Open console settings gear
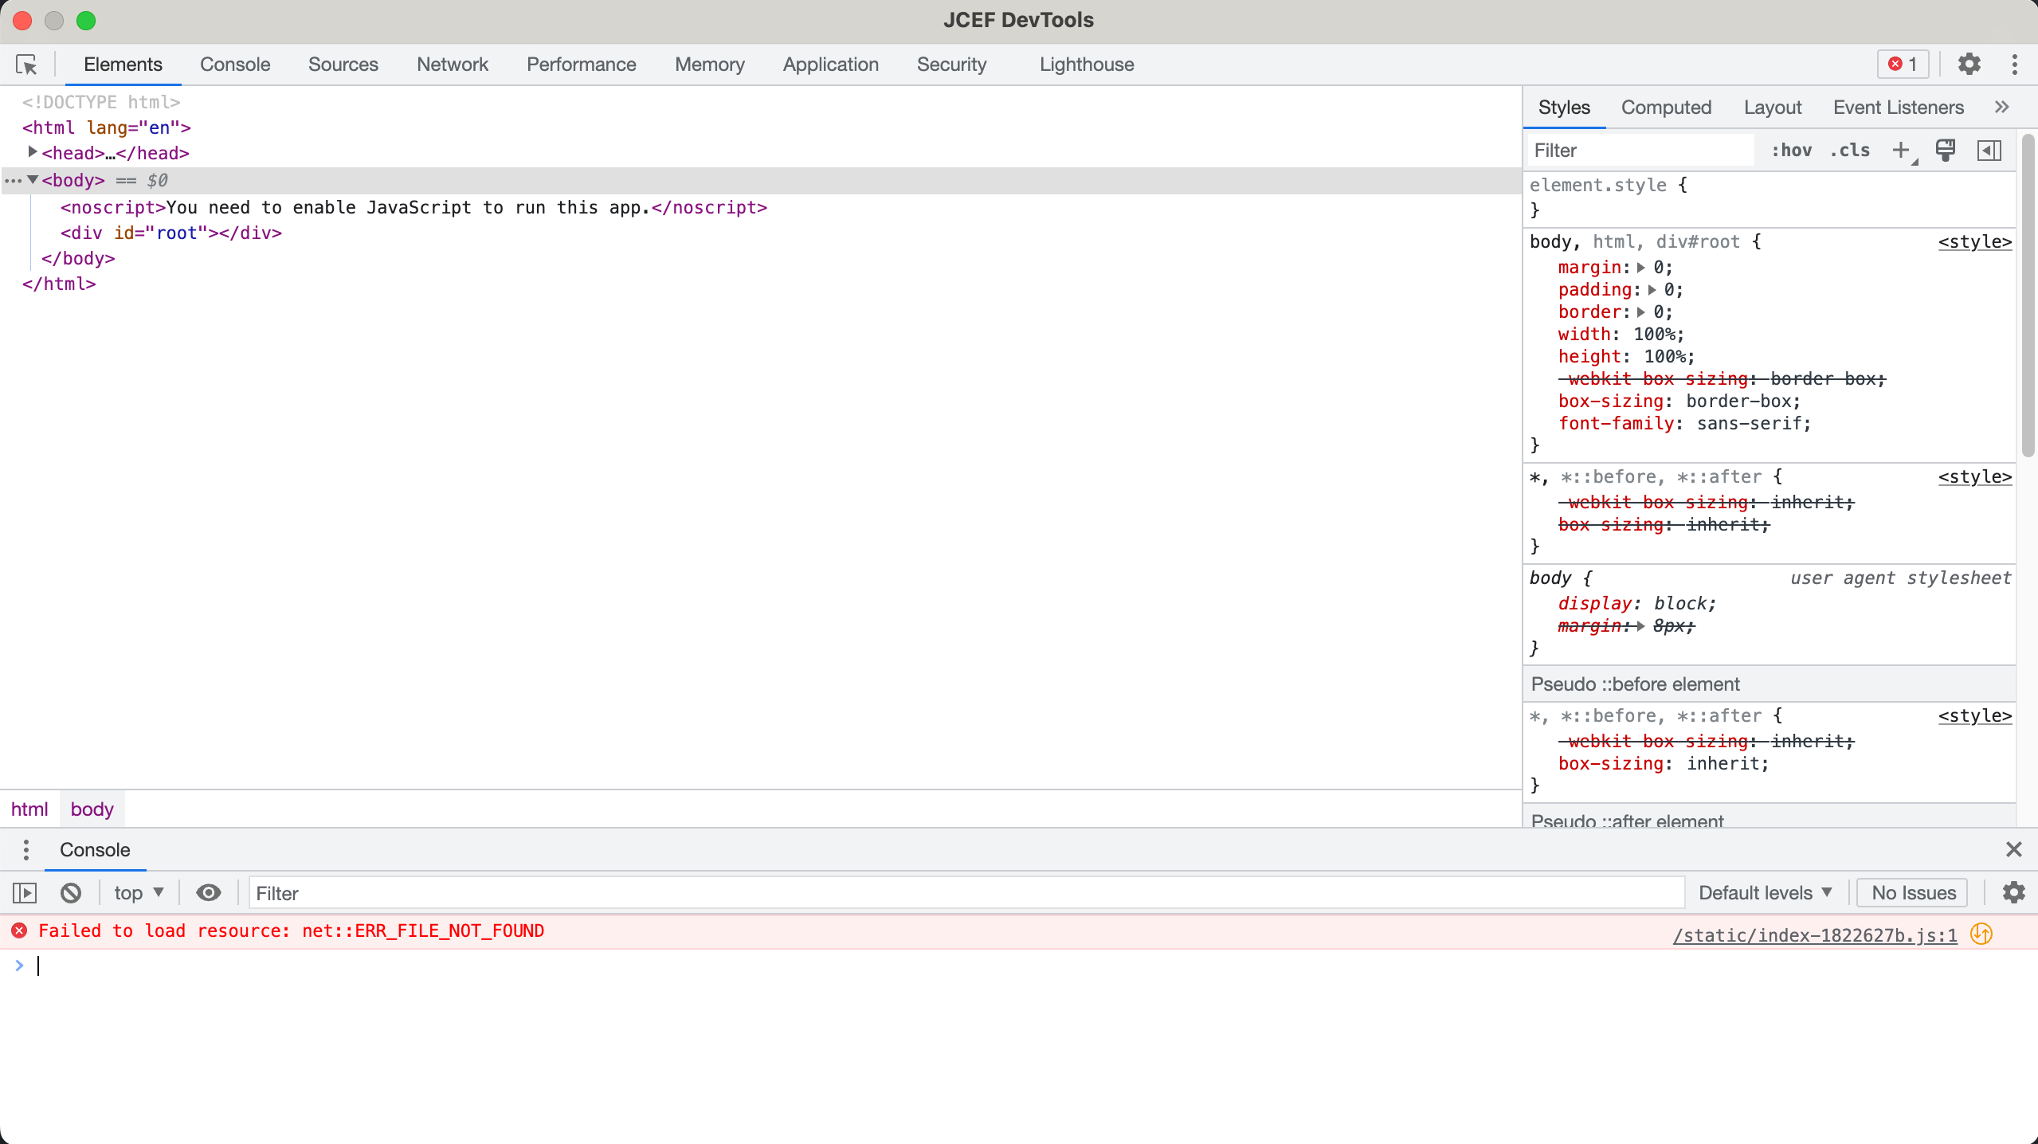 2014,892
